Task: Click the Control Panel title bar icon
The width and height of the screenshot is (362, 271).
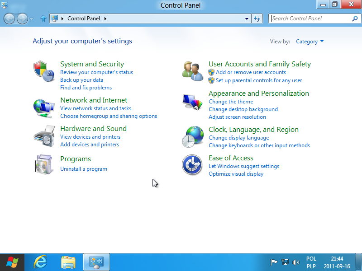Action: (5, 5)
